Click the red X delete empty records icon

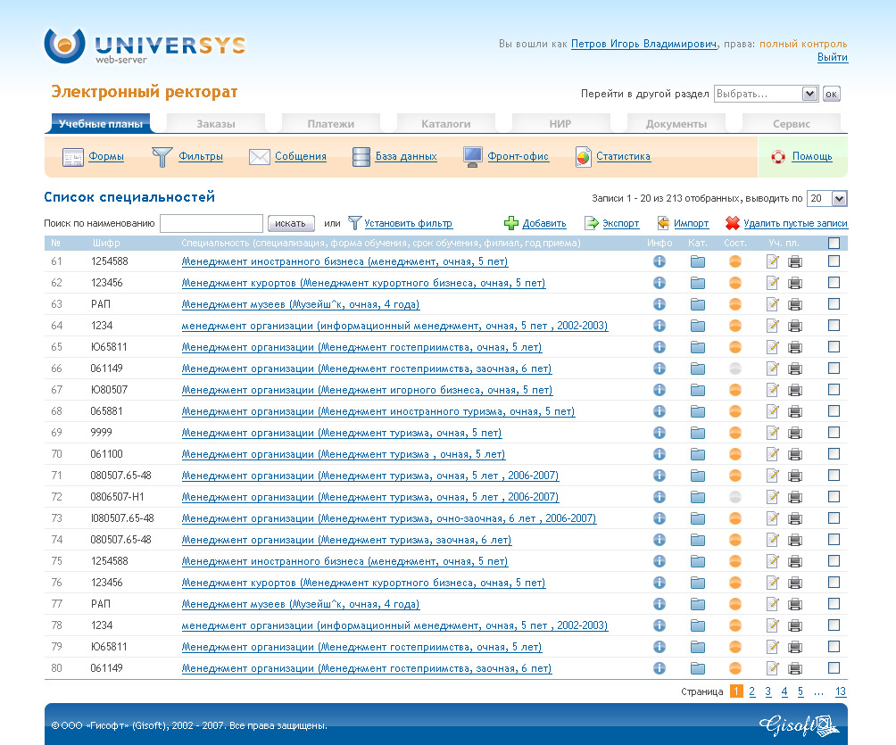point(732,224)
